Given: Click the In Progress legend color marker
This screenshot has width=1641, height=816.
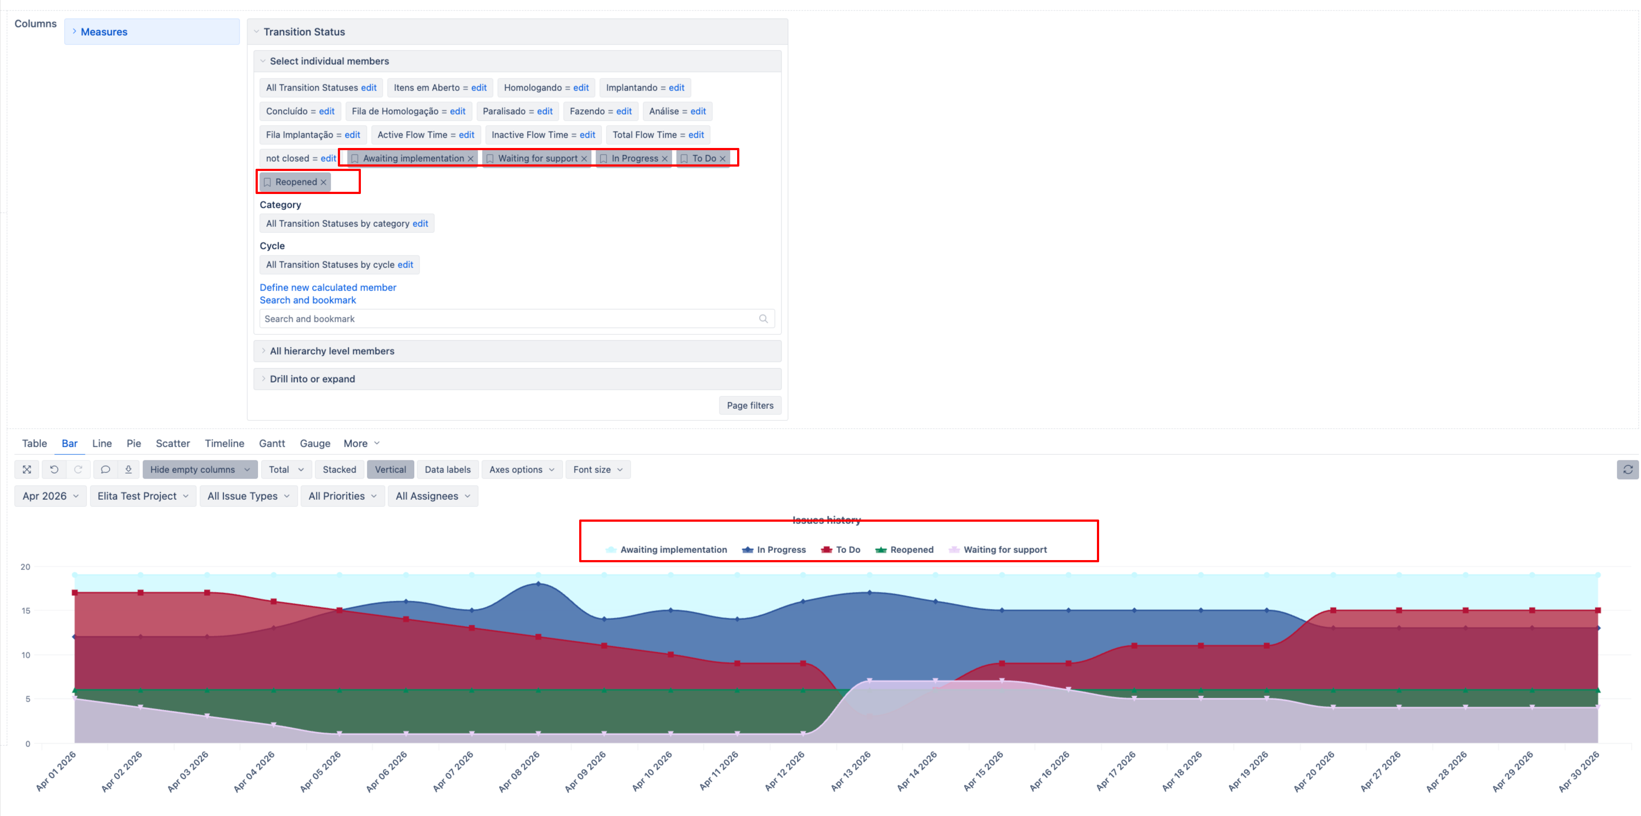Looking at the screenshot, I should click(747, 550).
